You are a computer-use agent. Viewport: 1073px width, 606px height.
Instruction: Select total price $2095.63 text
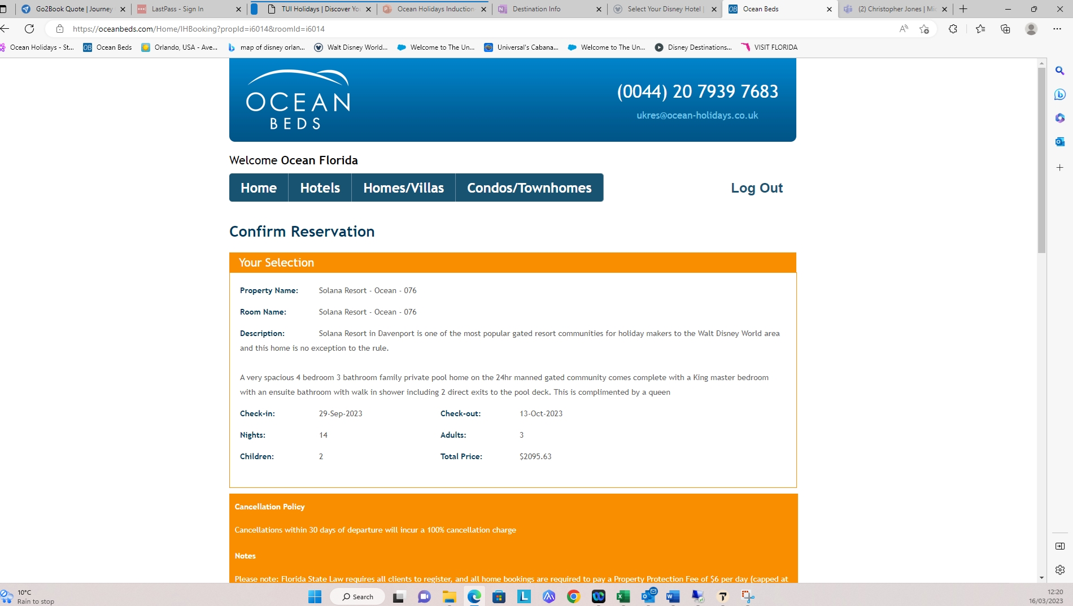[535, 456]
